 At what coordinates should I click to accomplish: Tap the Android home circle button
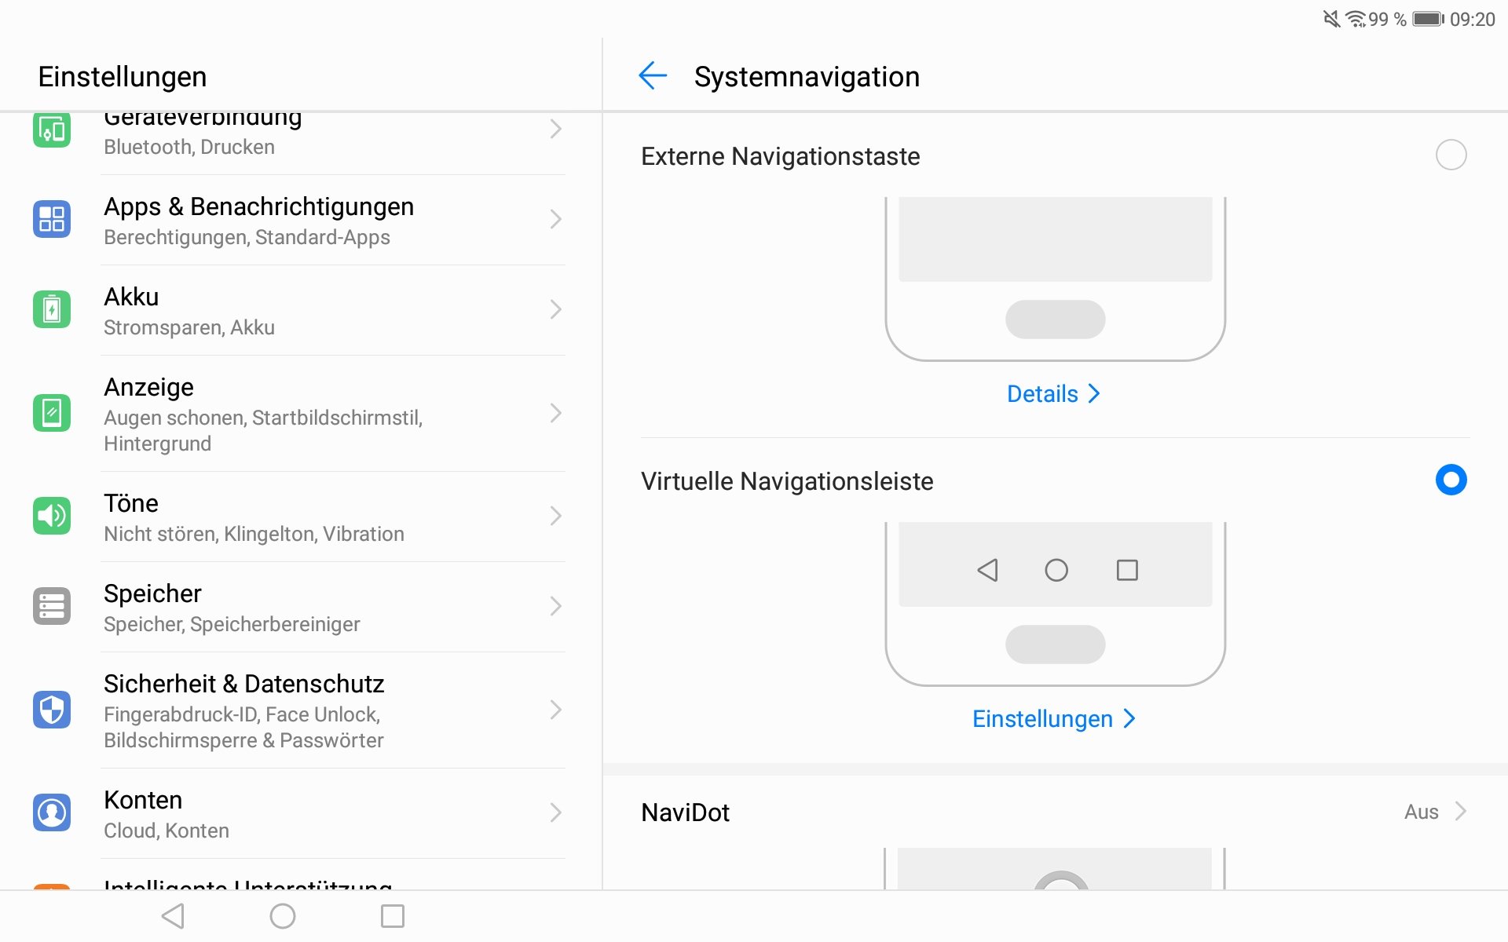click(283, 916)
